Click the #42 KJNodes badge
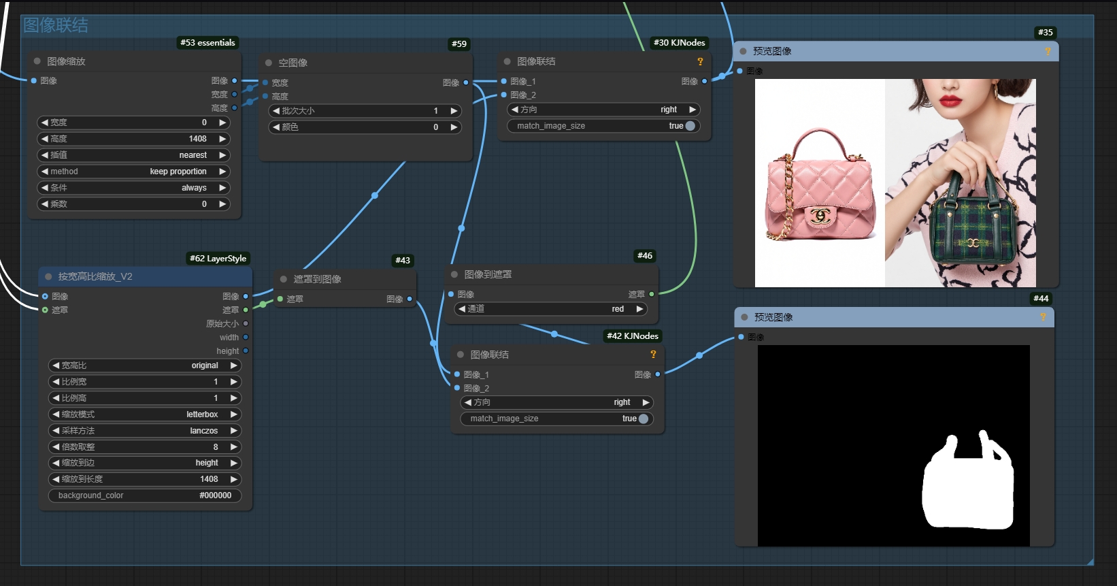1117x586 pixels. (x=633, y=336)
